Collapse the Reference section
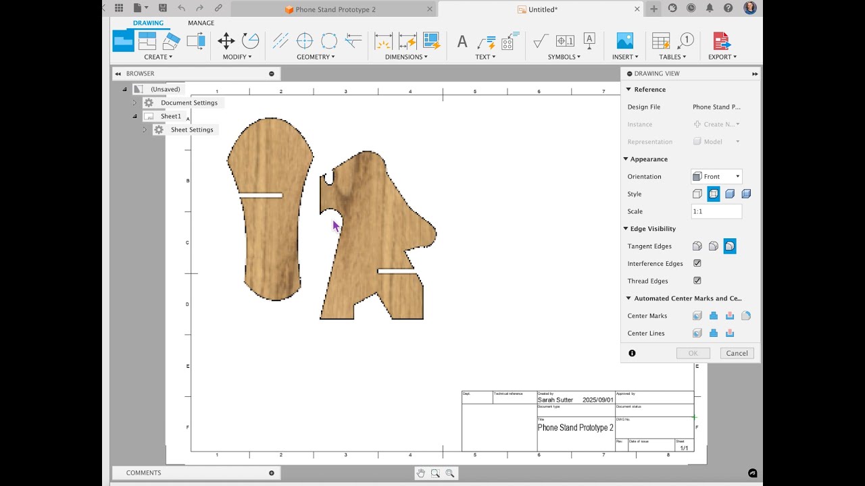Screen dimensions: 865x486 coord(628,89)
